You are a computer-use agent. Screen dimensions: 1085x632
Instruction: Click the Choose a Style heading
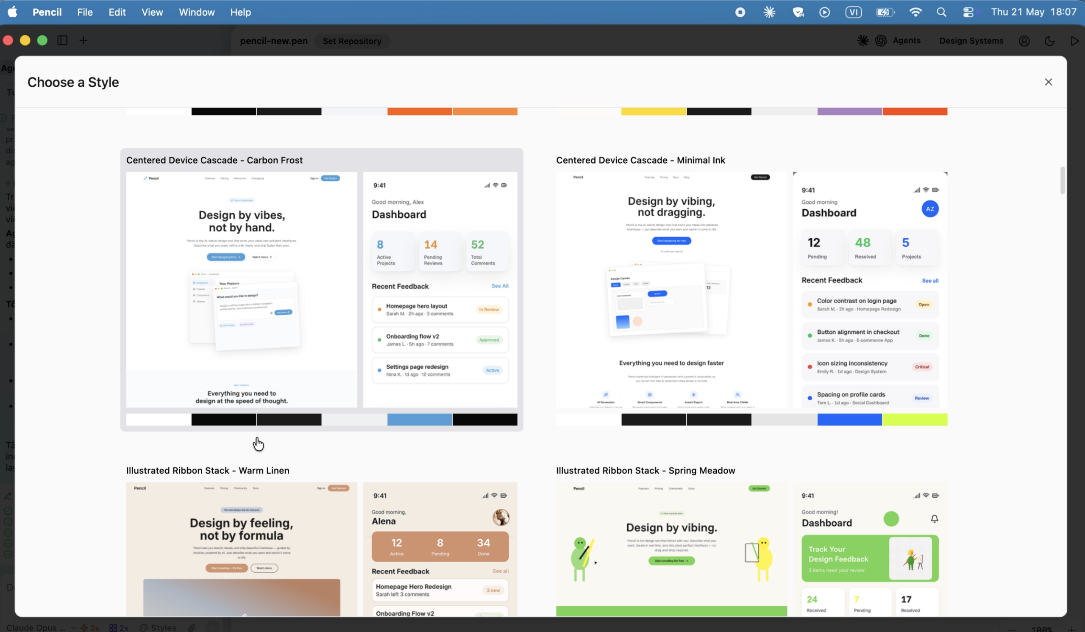pyautogui.click(x=73, y=82)
